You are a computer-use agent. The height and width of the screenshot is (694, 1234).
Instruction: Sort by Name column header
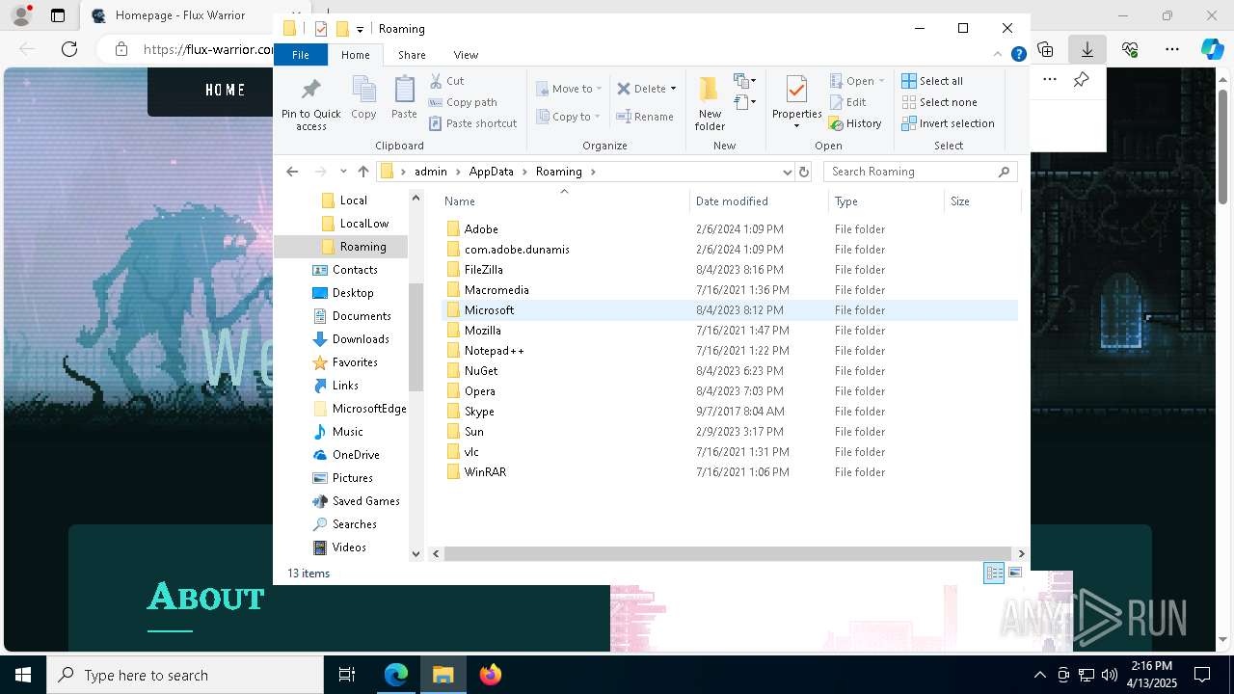(564, 201)
